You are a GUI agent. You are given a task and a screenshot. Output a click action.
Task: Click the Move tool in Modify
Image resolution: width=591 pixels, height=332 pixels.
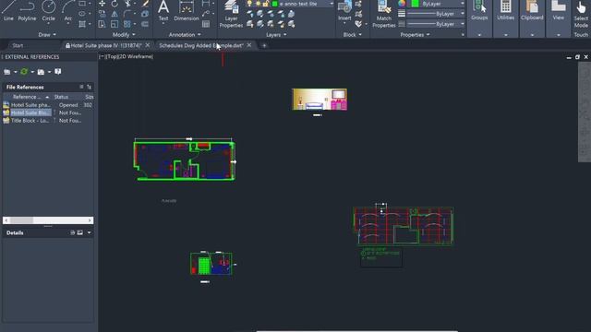(x=102, y=4)
